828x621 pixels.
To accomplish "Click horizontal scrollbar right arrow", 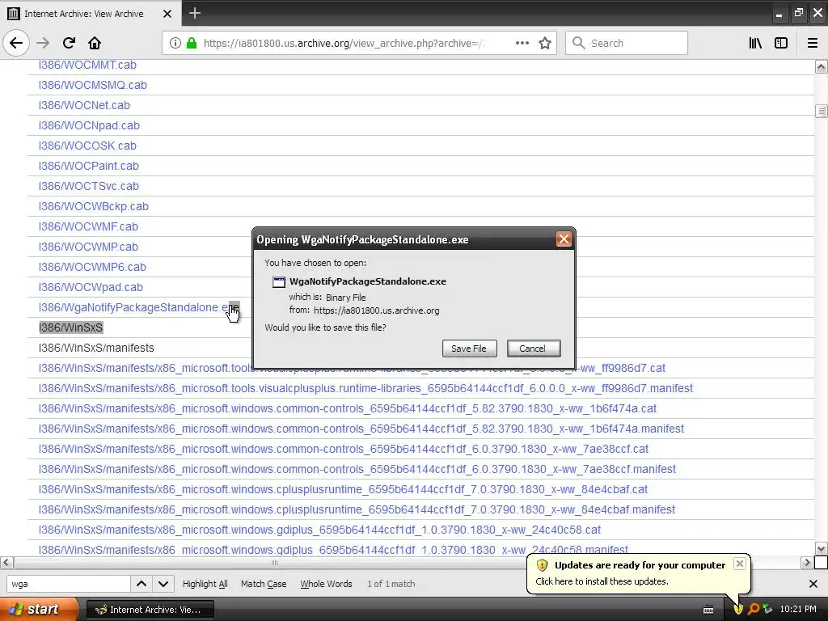I will coord(807,563).
